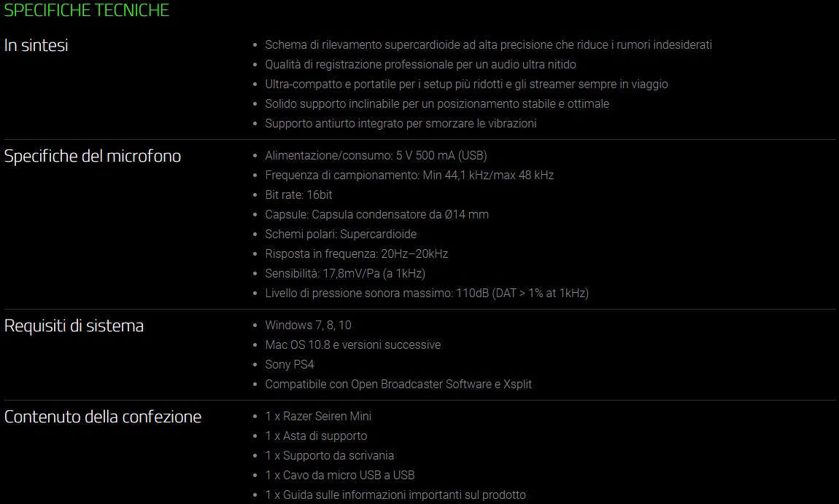The width and height of the screenshot is (839, 504).
Task: Click the "1 x Razer Seiren Mini" item
Action: (318, 417)
